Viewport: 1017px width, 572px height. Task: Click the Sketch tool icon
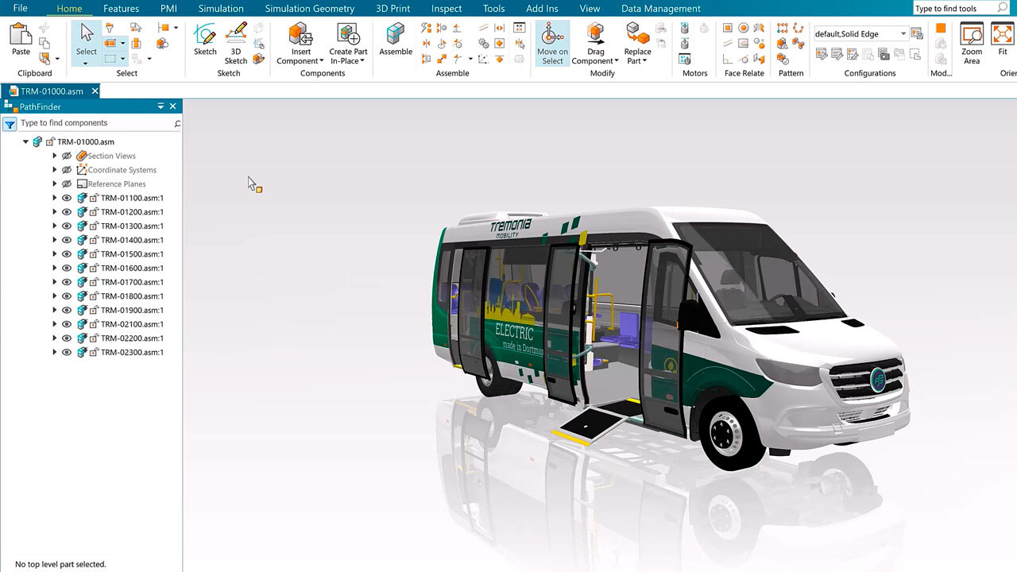[x=205, y=36]
